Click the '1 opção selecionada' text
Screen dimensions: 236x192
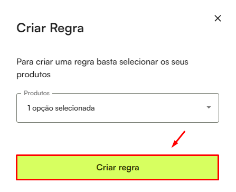pyautogui.click(x=61, y=108)
